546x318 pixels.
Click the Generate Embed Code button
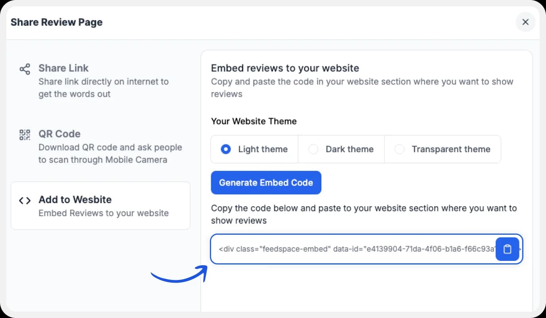click(x=266, y=182)
